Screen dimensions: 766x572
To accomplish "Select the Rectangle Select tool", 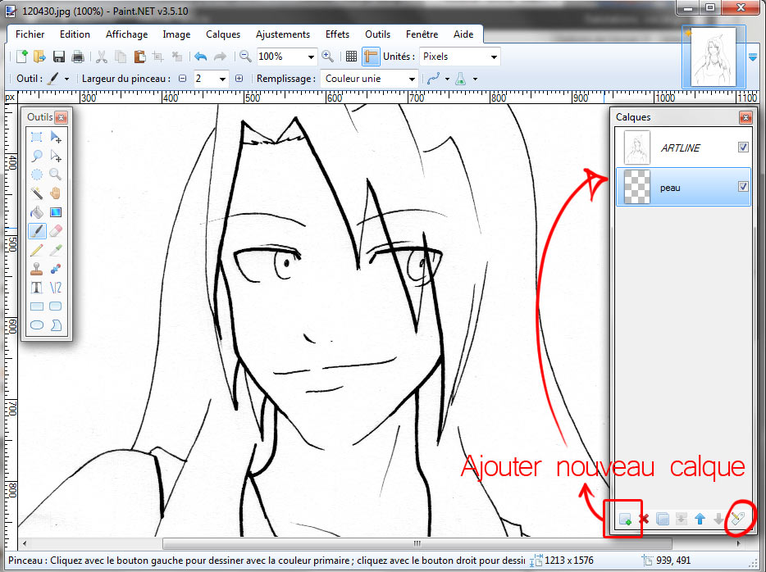I will pos(37,137).
